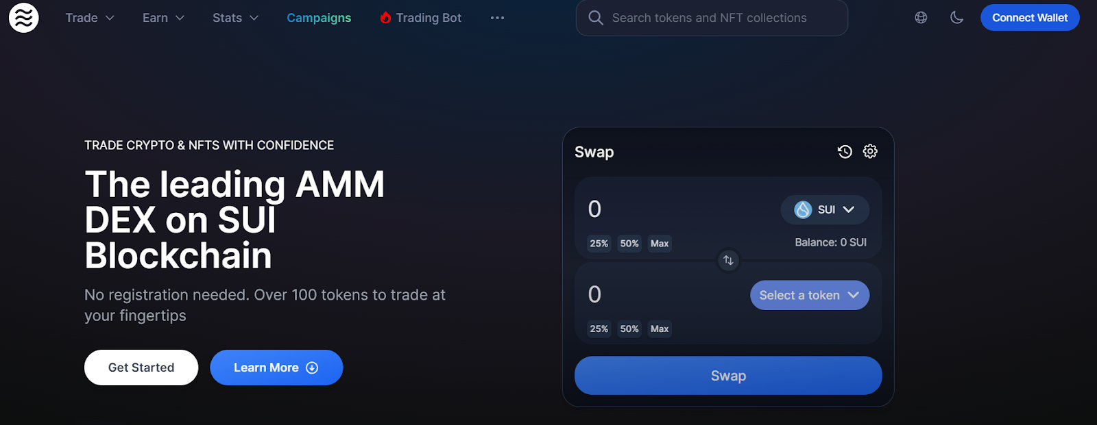Open the three-dot more menu
Screen dimensions: 1097x425
[x=497, y=18]
